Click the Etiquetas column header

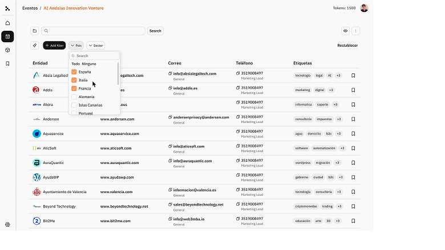tap(302, 63)
